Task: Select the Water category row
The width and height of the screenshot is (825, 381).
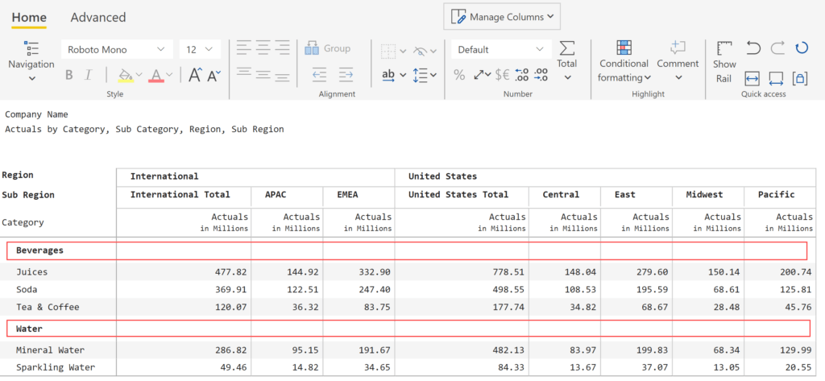Action: pos(408,329)
